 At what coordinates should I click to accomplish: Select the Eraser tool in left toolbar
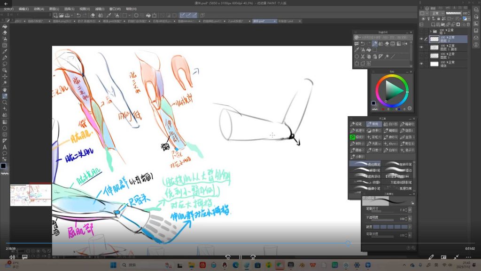[x=5, y=33]
